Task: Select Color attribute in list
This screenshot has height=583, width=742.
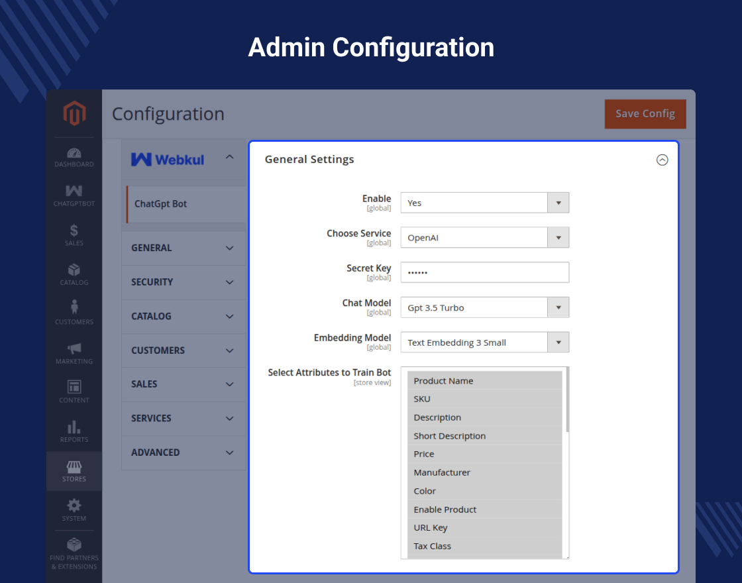Action: 484,491
